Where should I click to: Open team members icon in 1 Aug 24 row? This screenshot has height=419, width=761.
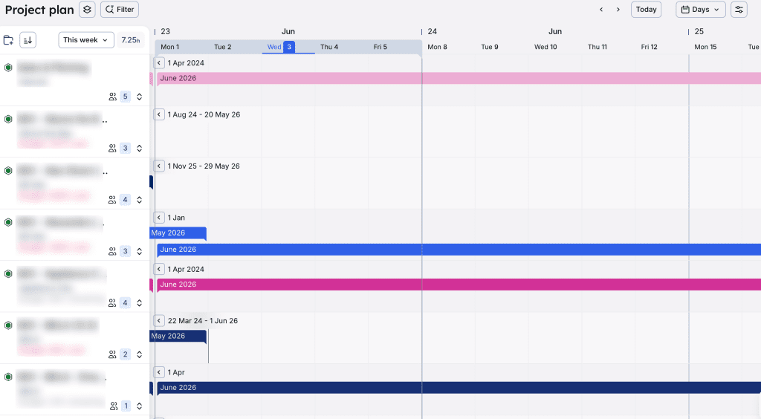point(113,149)
